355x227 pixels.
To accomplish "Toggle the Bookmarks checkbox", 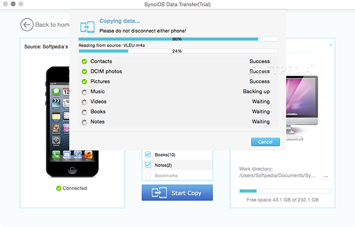I will pyautogui.click(x=148, y=176).
